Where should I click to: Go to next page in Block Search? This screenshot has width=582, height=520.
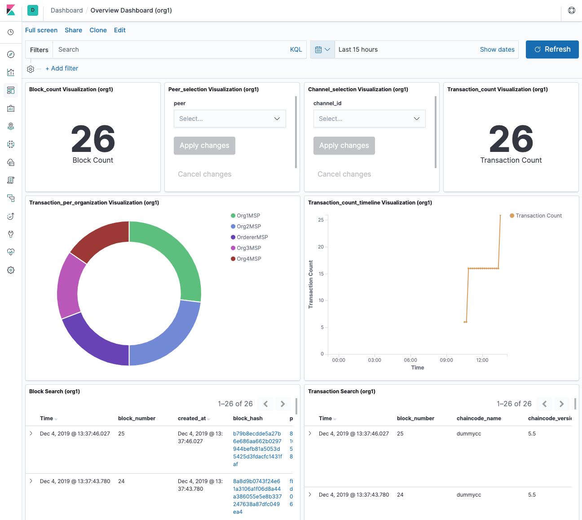[283, 404]
